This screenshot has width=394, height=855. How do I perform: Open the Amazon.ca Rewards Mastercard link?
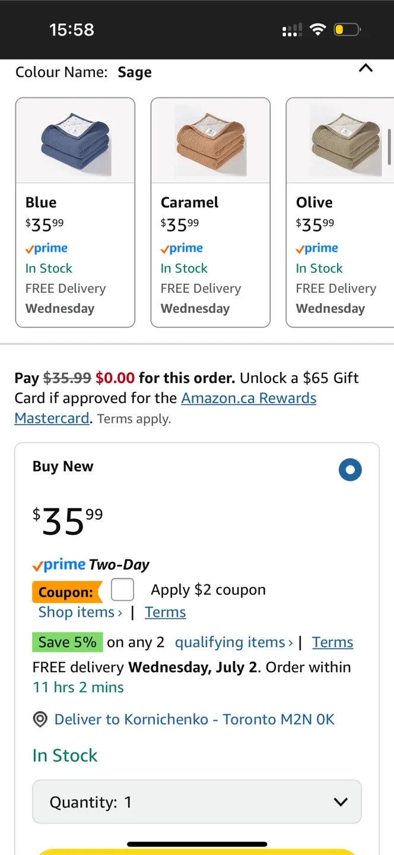(x=249, y=398)
